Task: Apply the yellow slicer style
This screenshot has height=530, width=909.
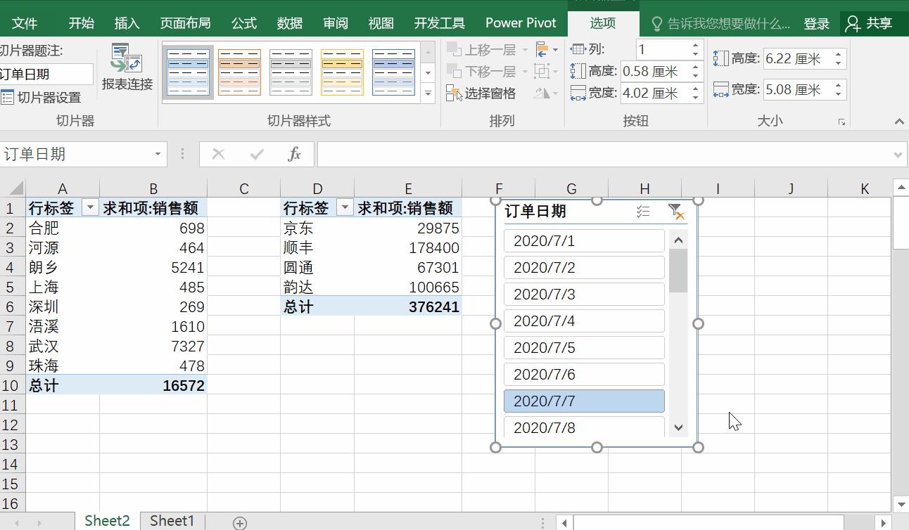Action: [342, 72]
